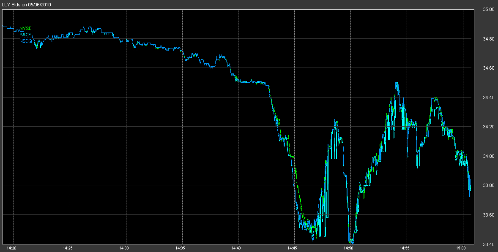498x252 pixels.
Task: Click the 33.40 price axis label
Action: (489, 244)
